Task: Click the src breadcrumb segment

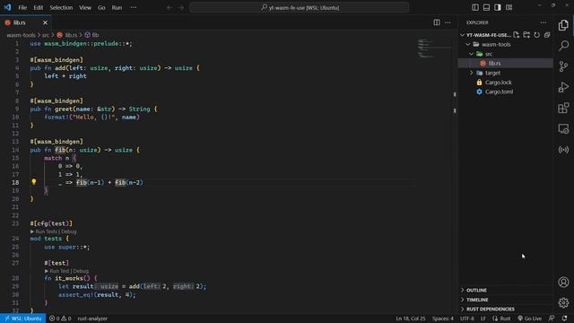Action: (46, 35)
